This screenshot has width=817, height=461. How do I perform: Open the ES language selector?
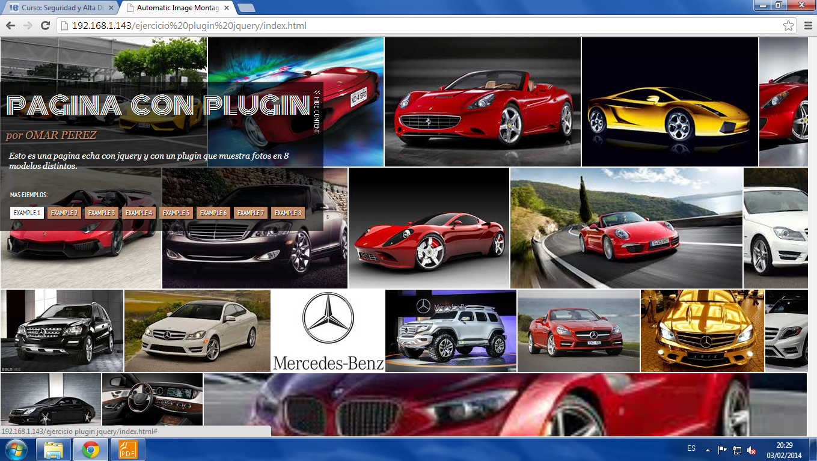click(x=691, y=448)
